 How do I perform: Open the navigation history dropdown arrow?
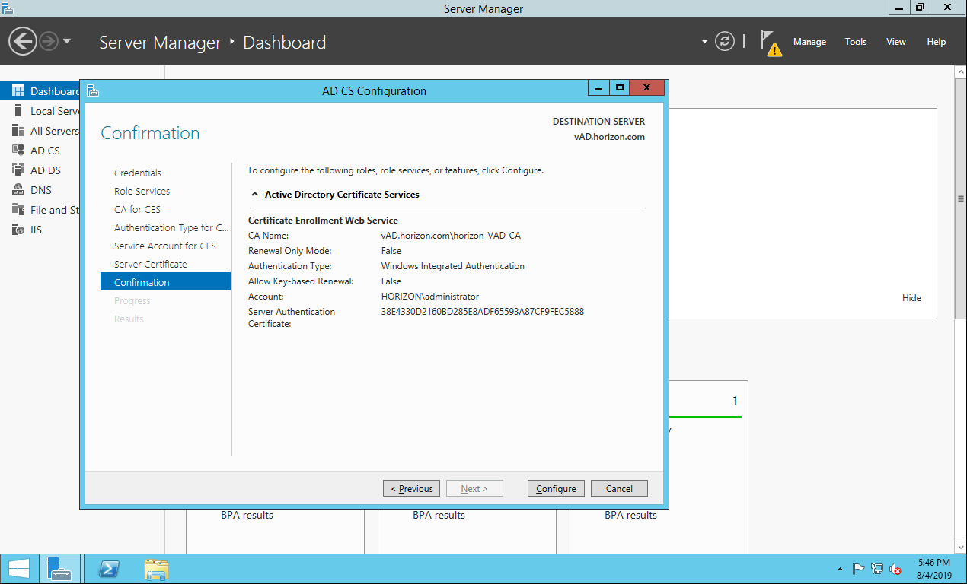coord(67,42)
